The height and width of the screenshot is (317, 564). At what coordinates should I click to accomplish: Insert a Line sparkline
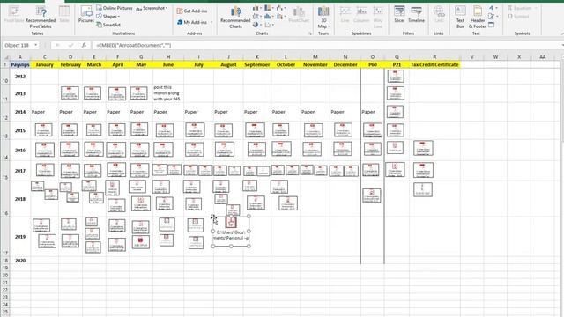[x=345, y=15]
